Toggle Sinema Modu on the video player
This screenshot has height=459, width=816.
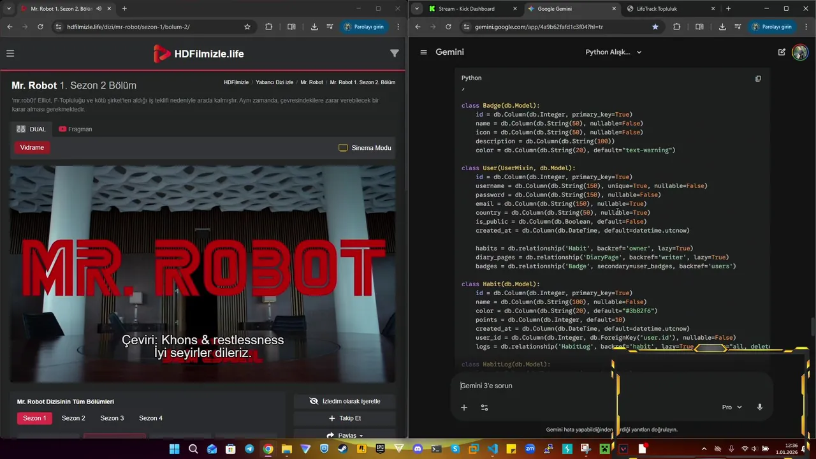coord(365,148)
